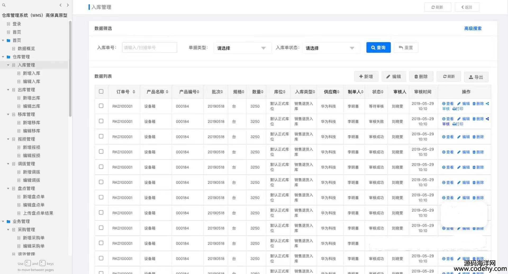Image resolution: width=508 pixels, height=274 pixels.
Task: Sort table by 产品编号 sort icon
Action: pos(198,92)
